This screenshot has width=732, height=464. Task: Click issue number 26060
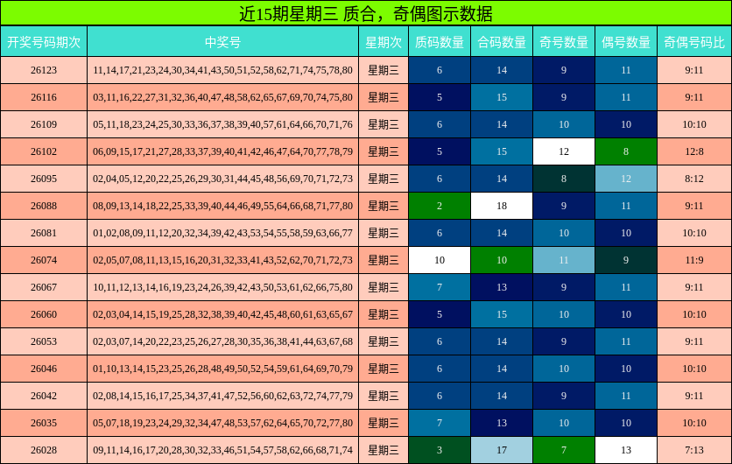click(x=44, y=313)
